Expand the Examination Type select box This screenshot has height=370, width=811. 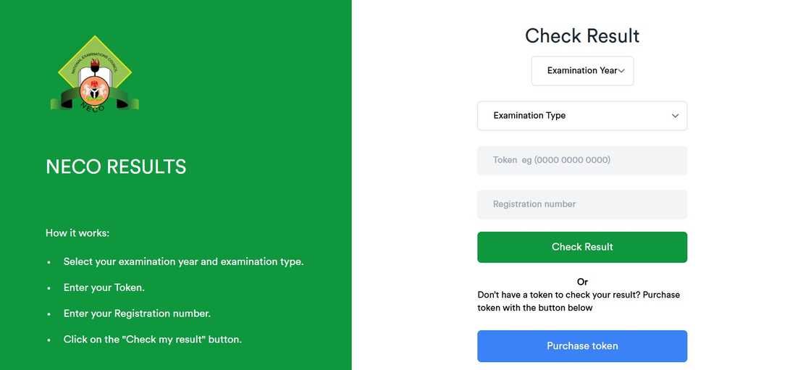(581, 116)
